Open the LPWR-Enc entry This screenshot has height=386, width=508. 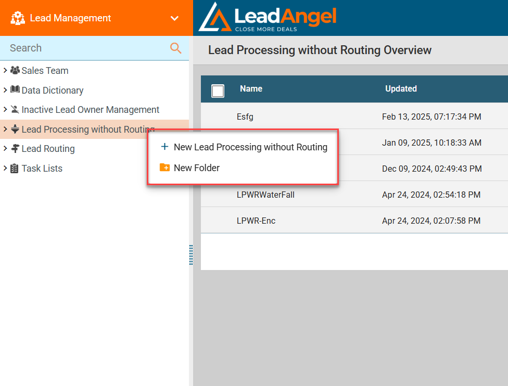pyautogui.click(x=256, y=221)
